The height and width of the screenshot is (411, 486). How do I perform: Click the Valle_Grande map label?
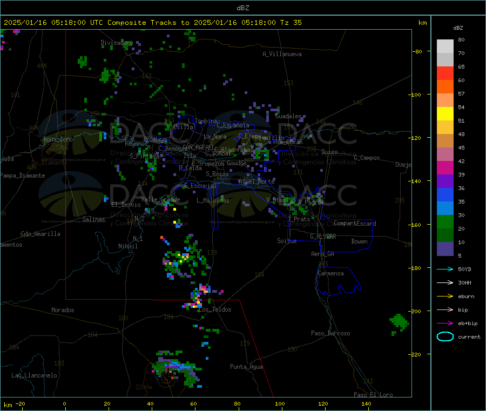[x=160, y=199]
